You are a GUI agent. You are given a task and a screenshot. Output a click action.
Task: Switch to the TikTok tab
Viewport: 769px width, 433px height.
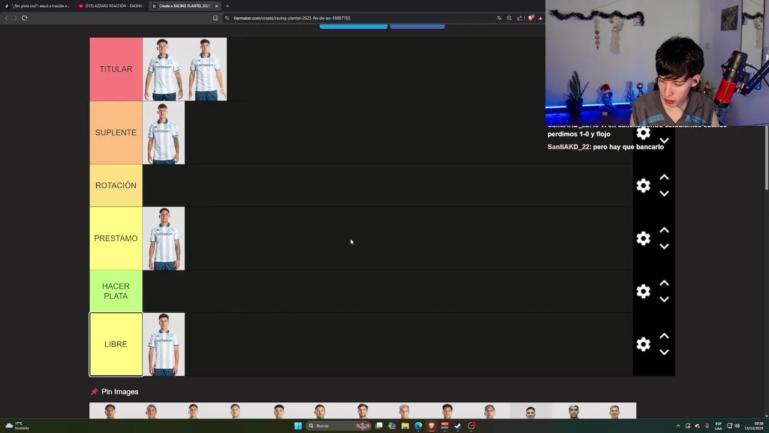(37, 6)
